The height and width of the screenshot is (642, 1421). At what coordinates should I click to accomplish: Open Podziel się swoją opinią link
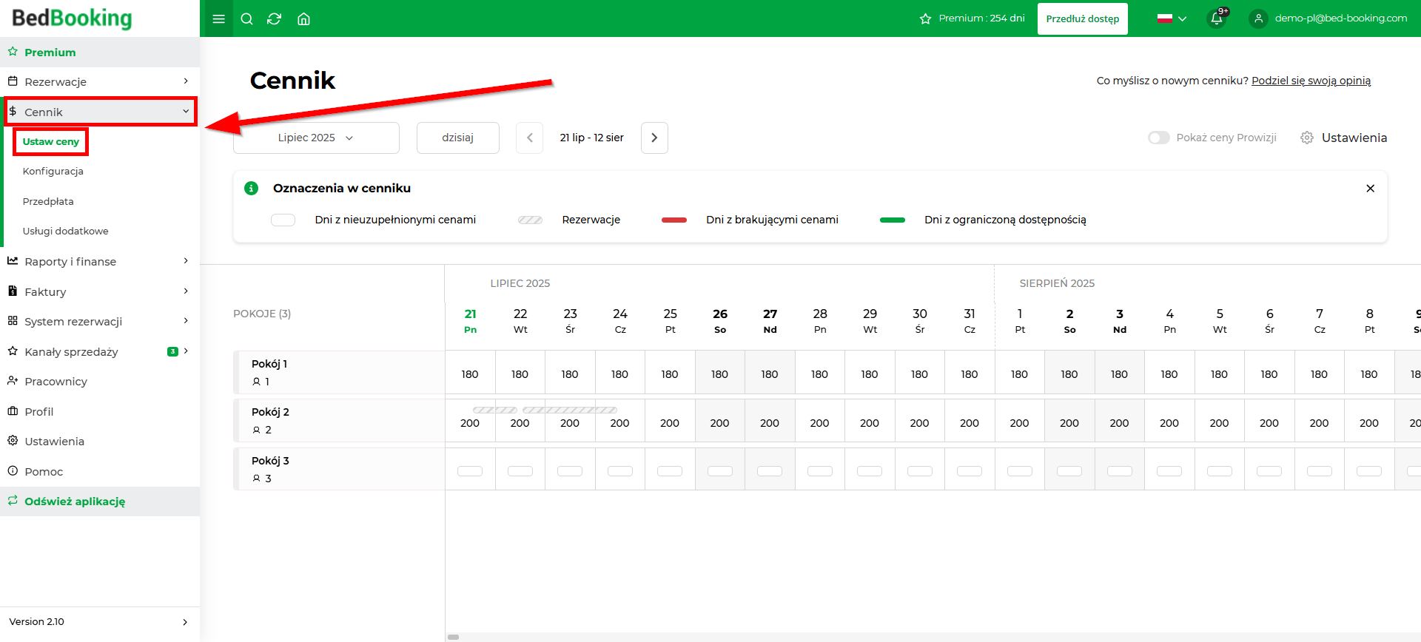point(1311,81)
